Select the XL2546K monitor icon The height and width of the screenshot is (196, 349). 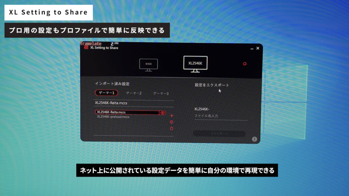(x=195, y=64)
